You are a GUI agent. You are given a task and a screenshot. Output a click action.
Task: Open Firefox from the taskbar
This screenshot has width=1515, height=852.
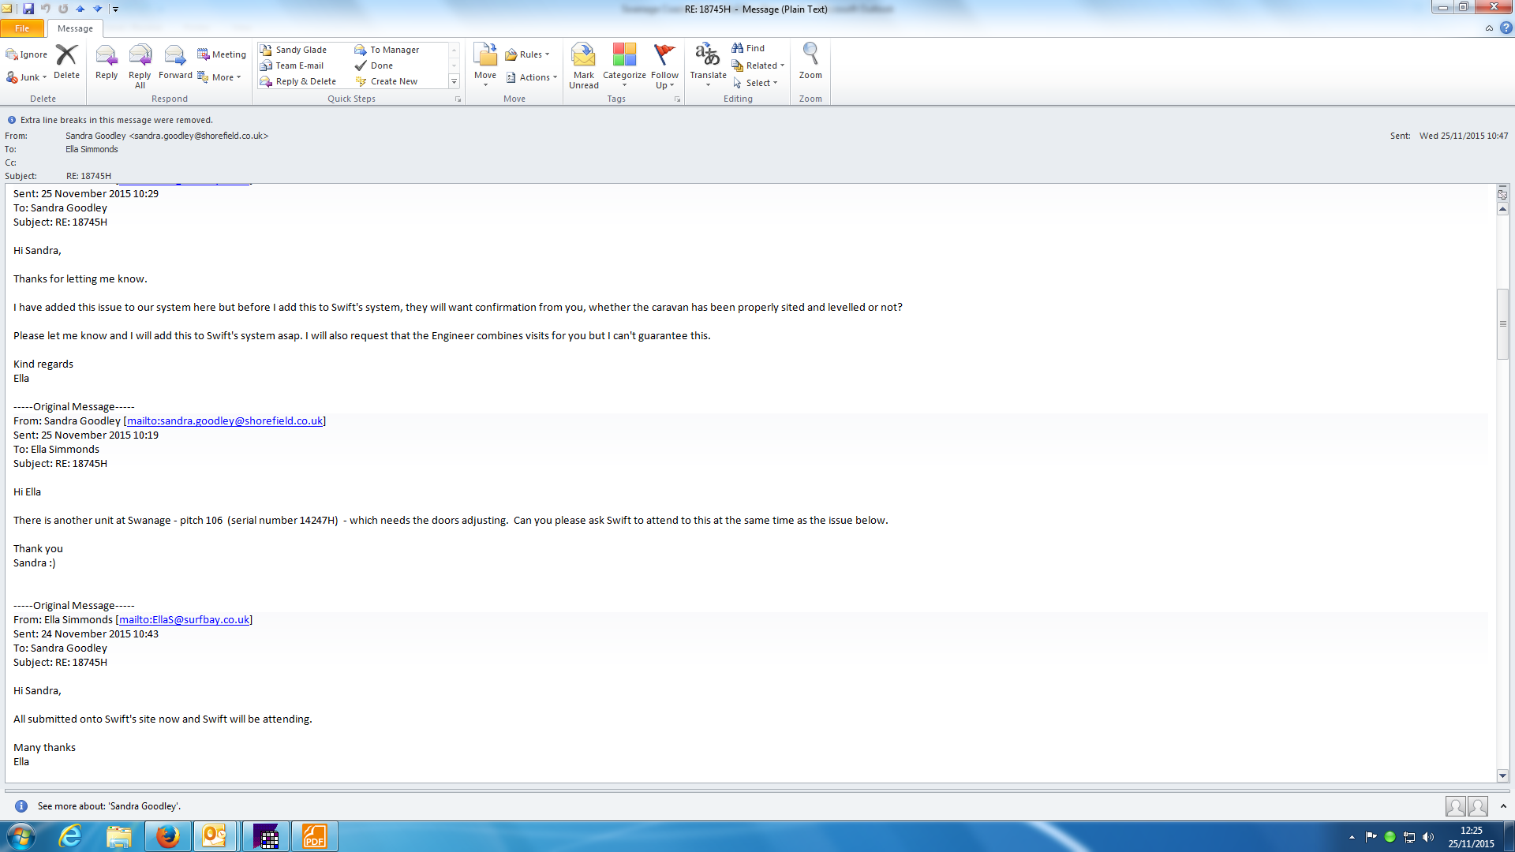167,836
